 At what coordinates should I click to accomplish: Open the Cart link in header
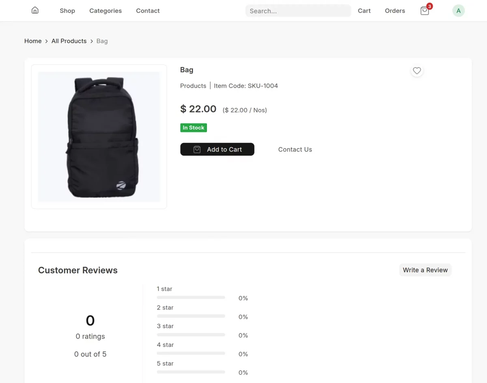pos(364,11)
